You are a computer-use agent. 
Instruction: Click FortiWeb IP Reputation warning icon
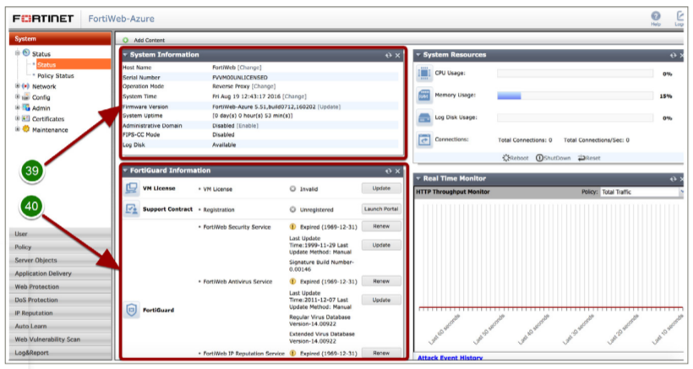(x=292, y=353)
